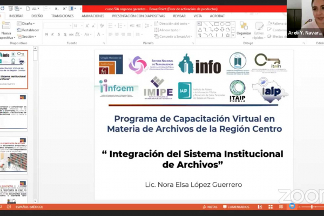Select the arrow line shape
This screenshot has height=216, width=324.
point(211,24)
